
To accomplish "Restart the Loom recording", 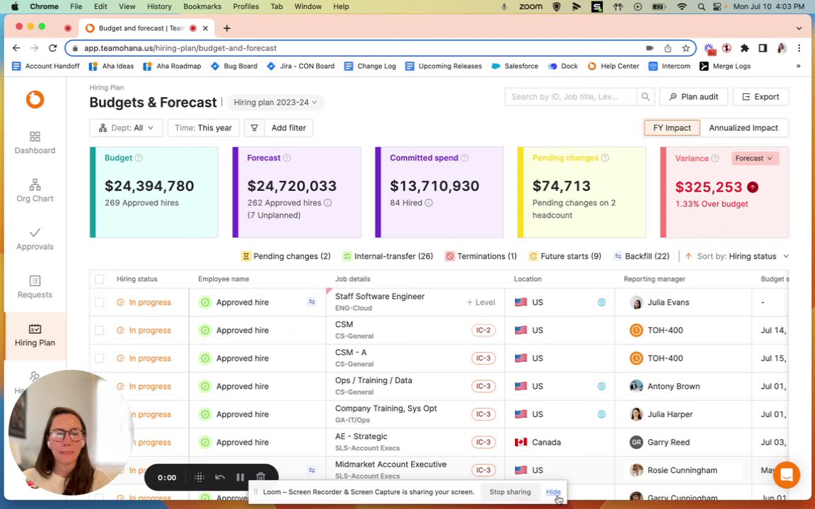I will [x=220, y=477].
